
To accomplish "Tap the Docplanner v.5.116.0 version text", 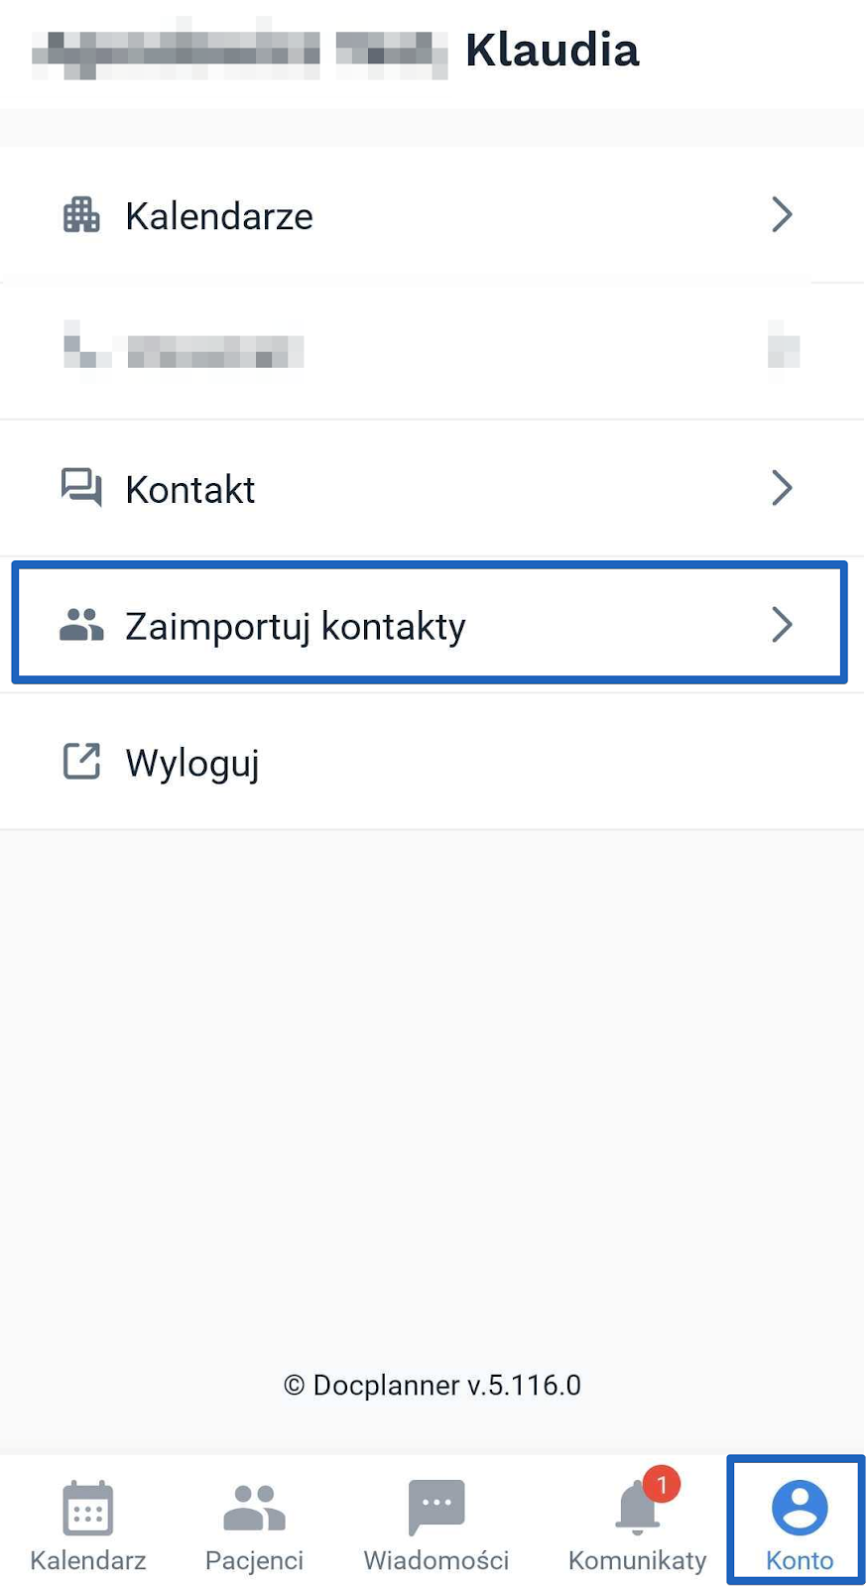I will tap(434, 1386).
